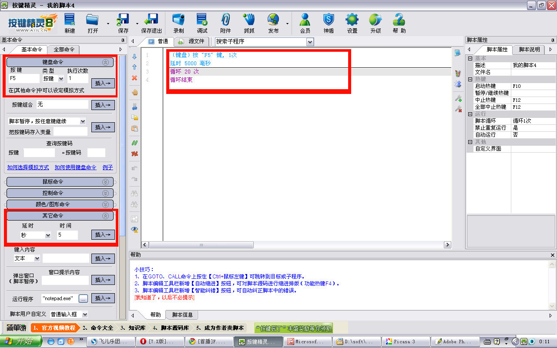Viewport: 557px width, 348px height.
Task: Click the Windows 开始 start button
Action: [20, 341]
